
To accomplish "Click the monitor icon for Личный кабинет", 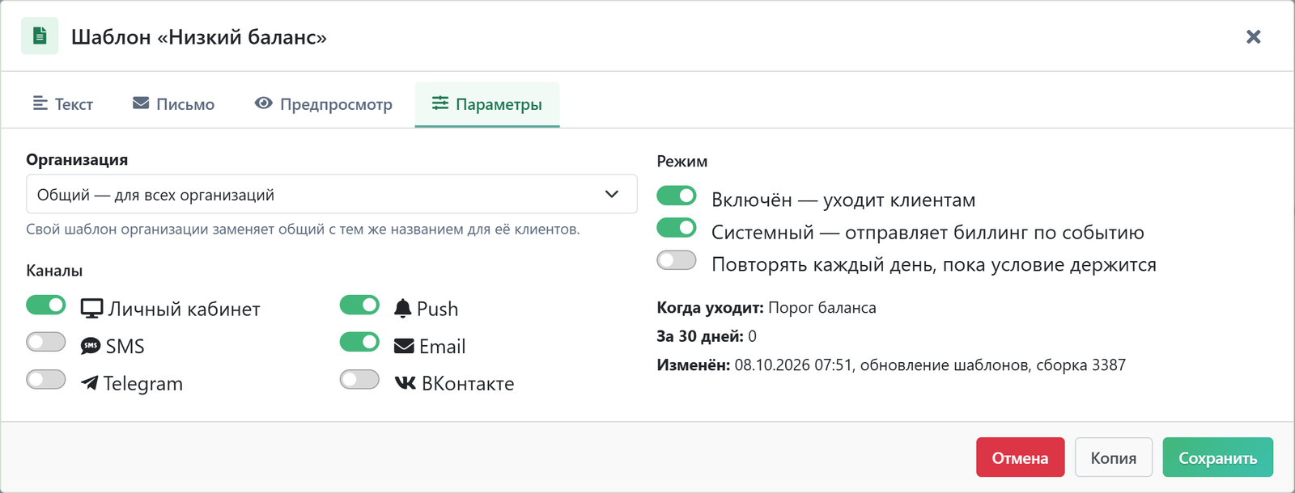I will (91, 309).
